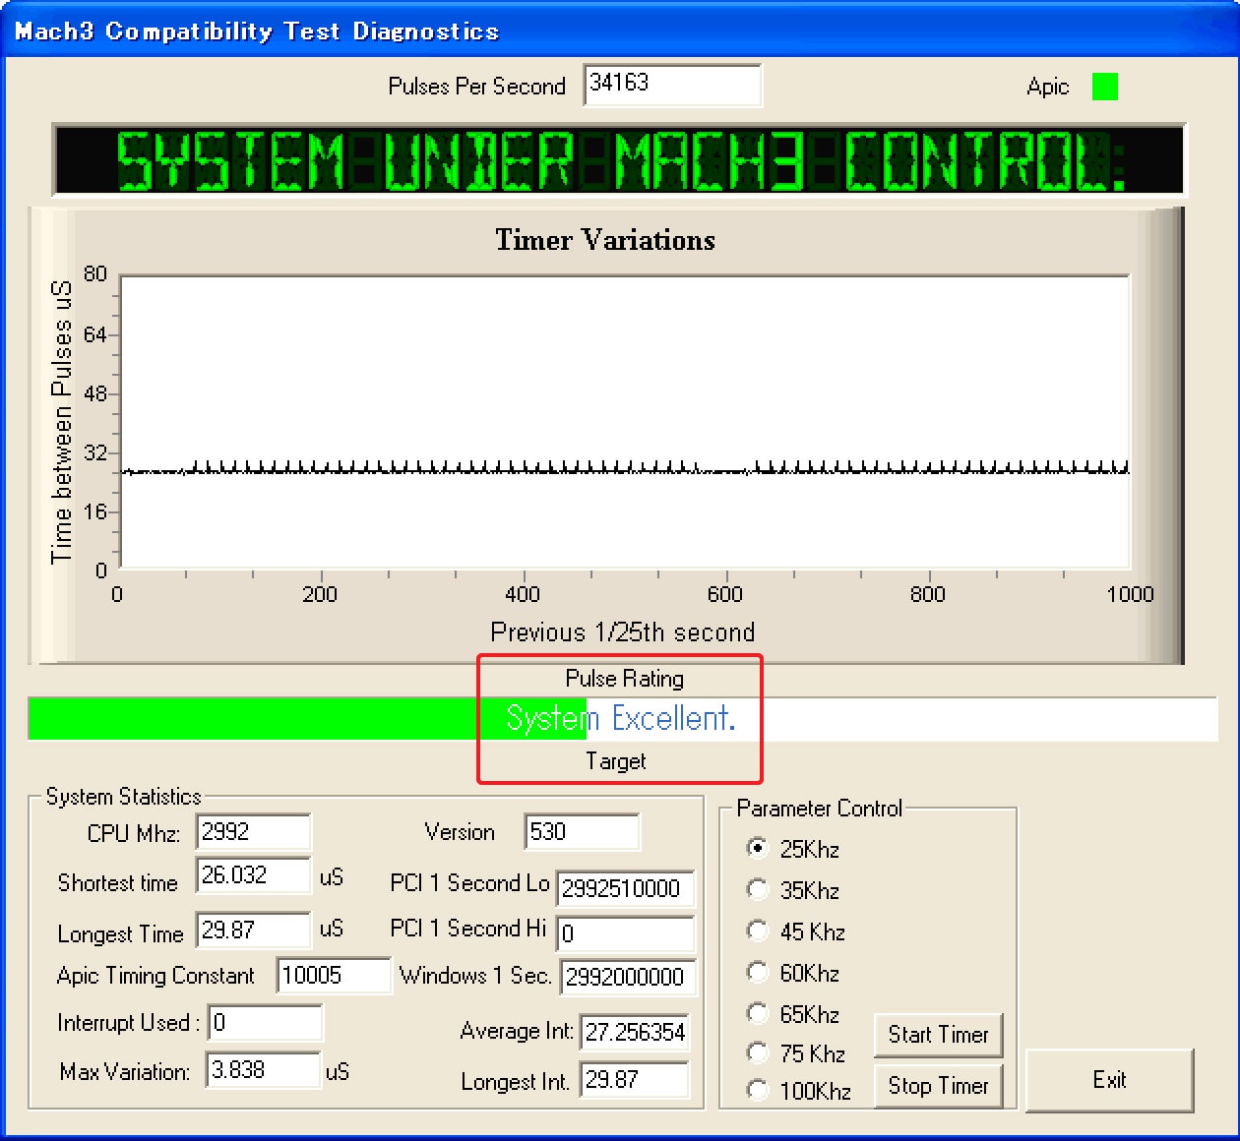The width and height of the screenshot is (1240, 1141).
Task: Click the Pulses Per Second field
Action: point(672,85)
